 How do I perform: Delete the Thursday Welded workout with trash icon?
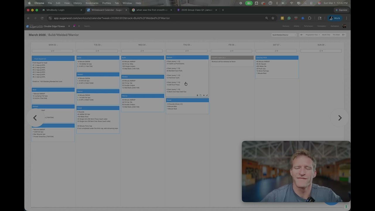click(197, 95)
